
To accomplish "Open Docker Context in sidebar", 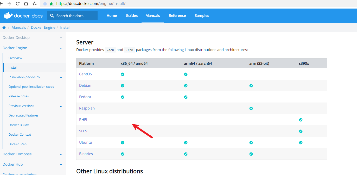I will pos(20,135).
